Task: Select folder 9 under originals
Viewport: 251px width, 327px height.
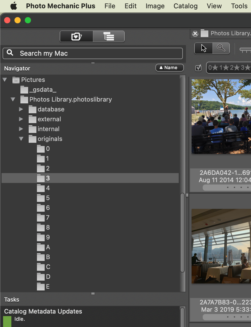Action: tap(48, 237)
